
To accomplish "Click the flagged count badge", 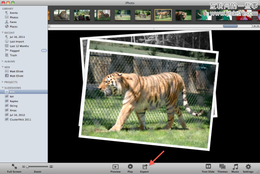I will click(x=44, y=50).
